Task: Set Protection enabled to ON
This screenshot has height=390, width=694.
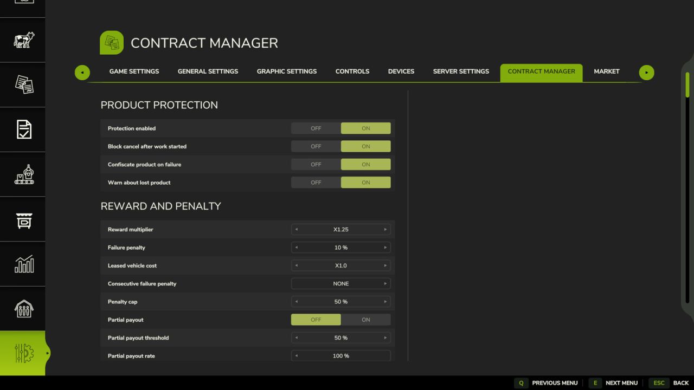Action: 366,128
